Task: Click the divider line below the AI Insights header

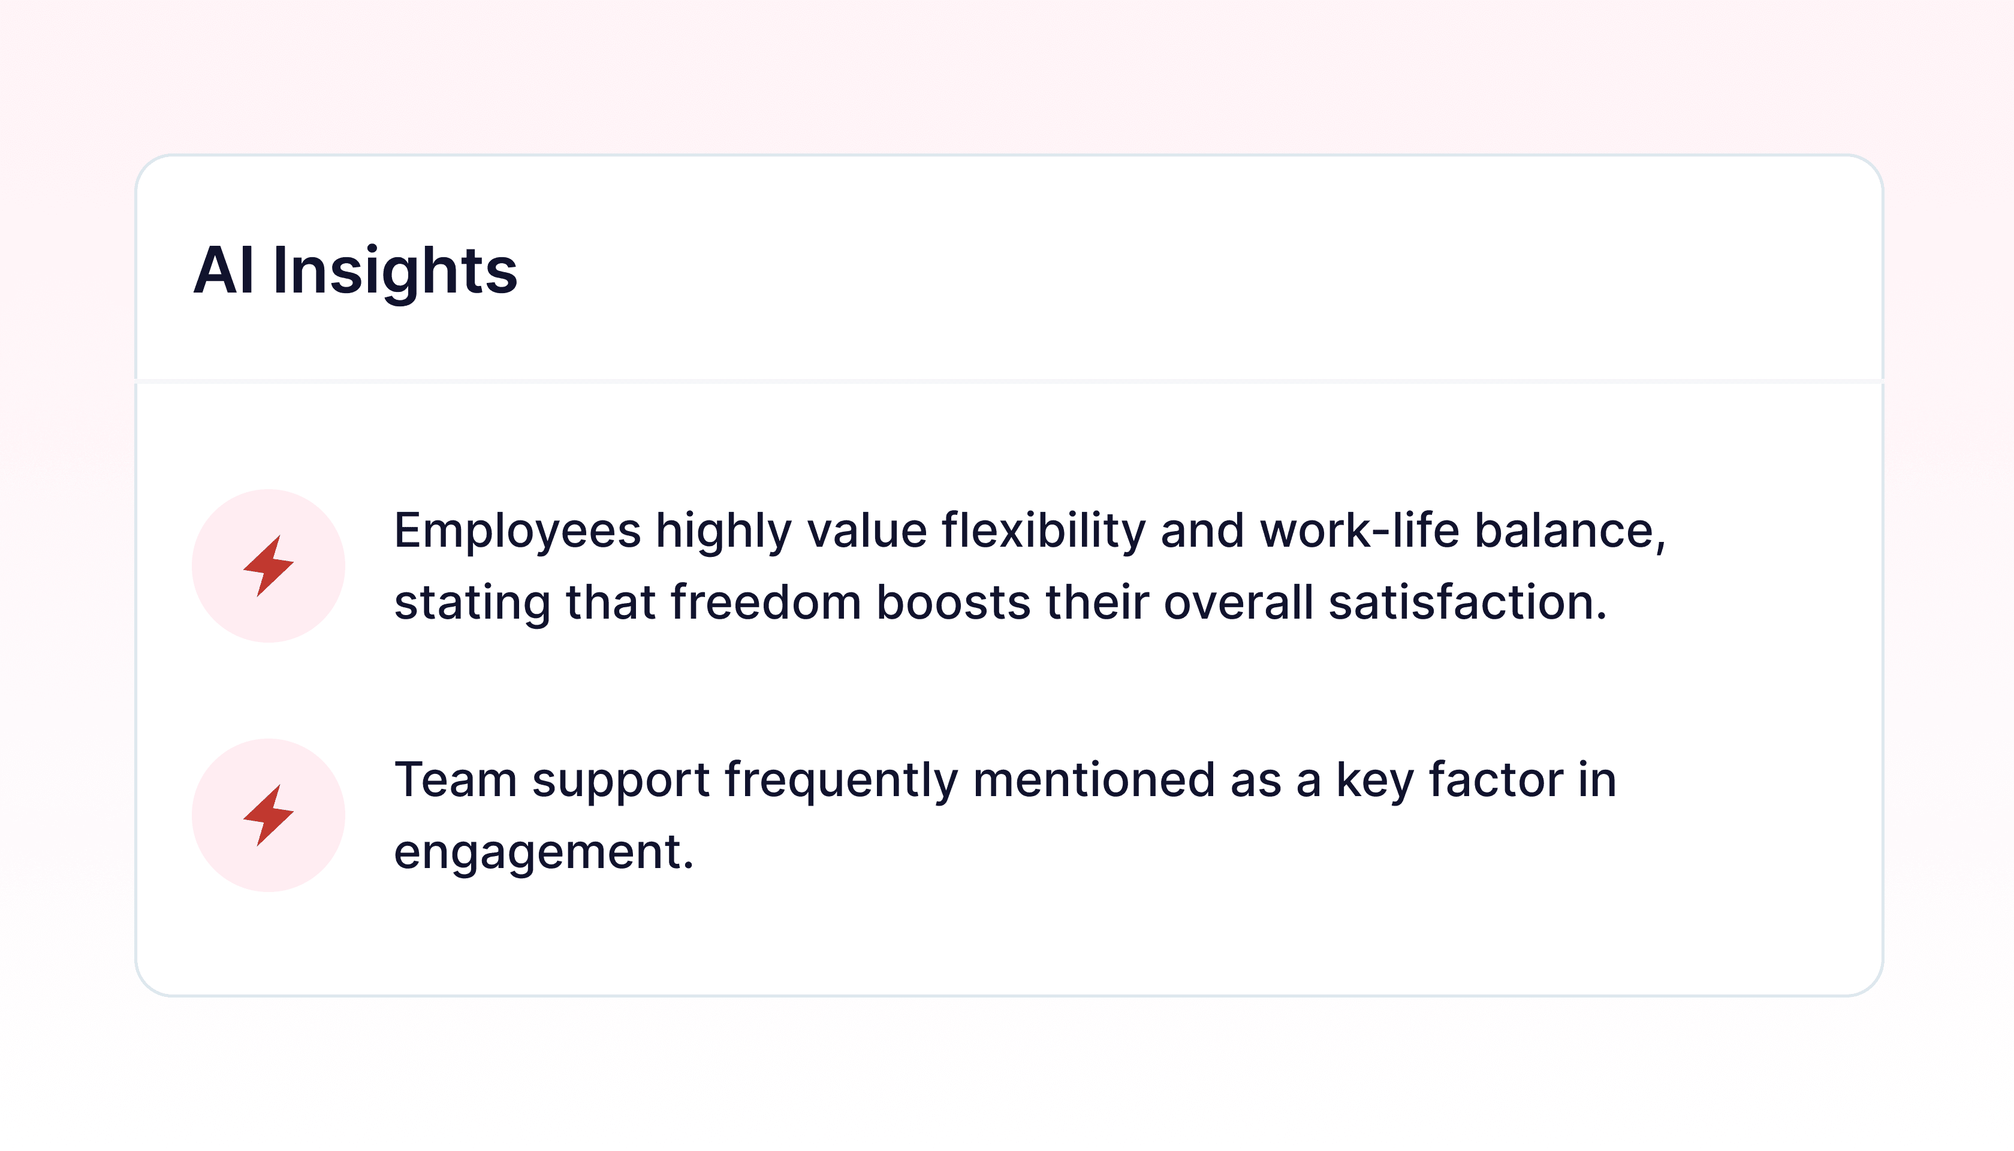Action: (x=1009, y=381)
